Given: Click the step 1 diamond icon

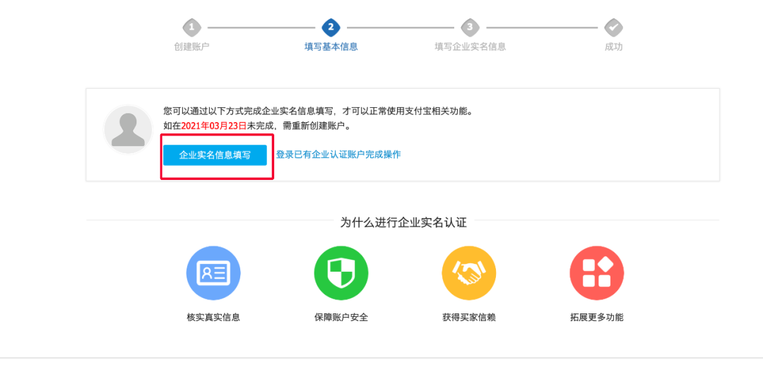Looking at the screenshot, I should pos(191,28).
